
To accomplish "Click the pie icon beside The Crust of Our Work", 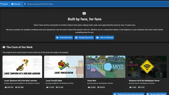I will 4,47.
